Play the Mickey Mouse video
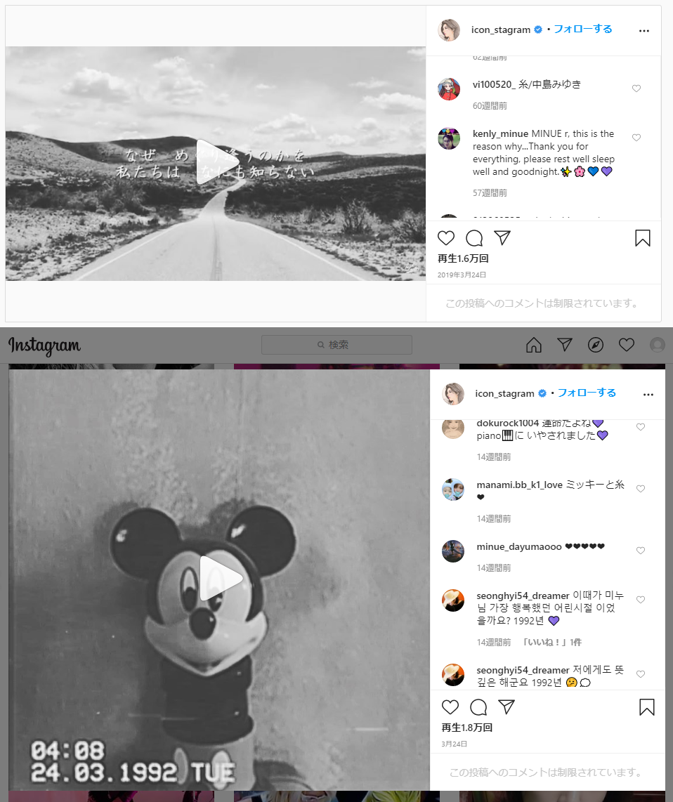The image size is (673, 802). (x=220, y=579)
